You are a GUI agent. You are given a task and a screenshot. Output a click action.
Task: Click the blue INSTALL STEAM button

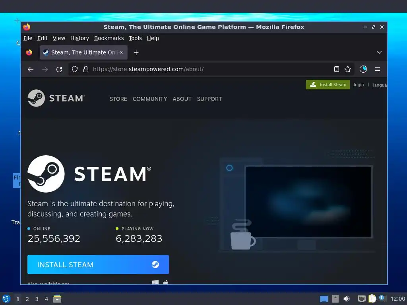98,264
